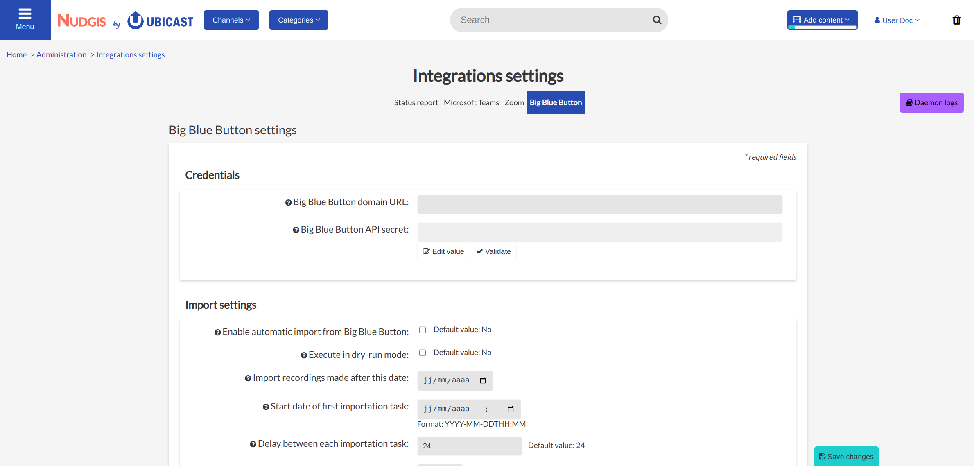Toggle Execute in dry-run mode checkbox
Image resolution: width=974 pixels, height=466 pixels.
(x=423, y=353)
